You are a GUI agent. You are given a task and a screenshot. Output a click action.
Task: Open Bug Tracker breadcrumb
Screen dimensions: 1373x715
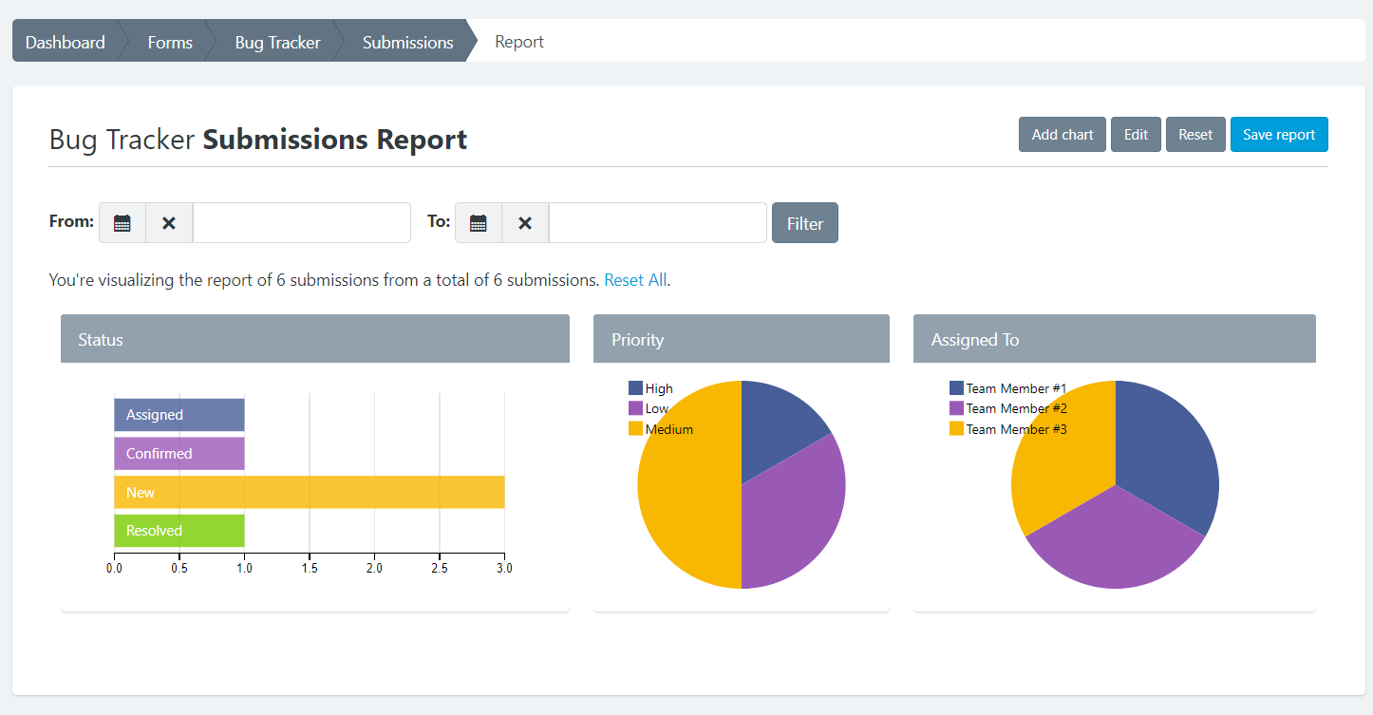[x=277, y=43]
